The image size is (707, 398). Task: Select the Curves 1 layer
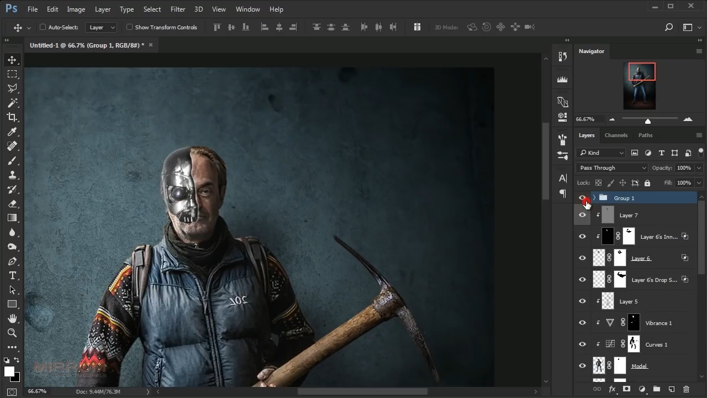click(656, 344)
